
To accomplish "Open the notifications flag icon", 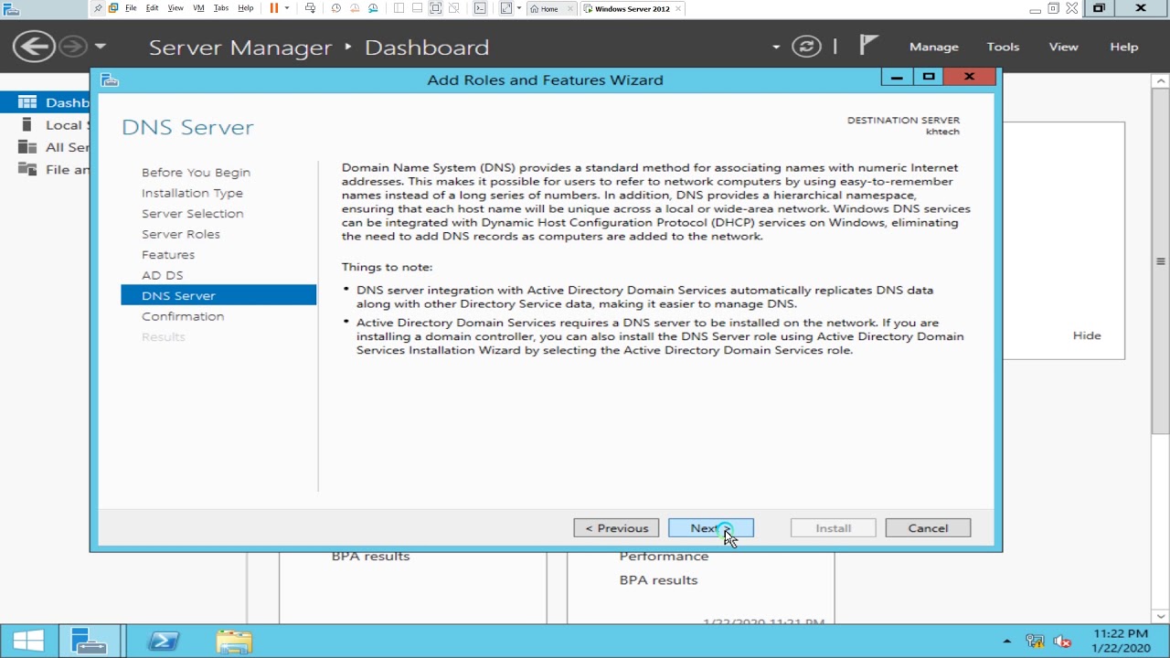I will point(868,46).
